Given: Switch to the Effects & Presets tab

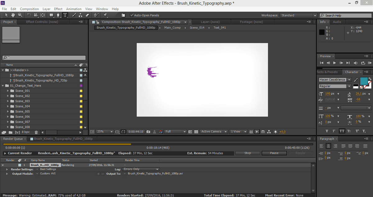Looking at the screenshot, I should (x=327, y=72).
